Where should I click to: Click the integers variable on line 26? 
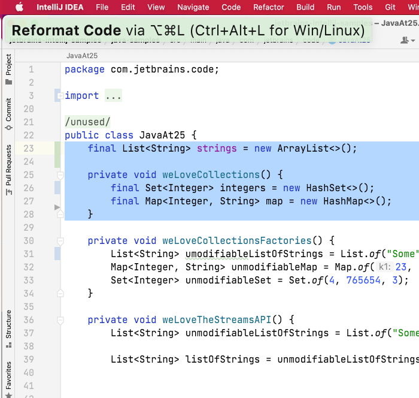coord(242,188)
